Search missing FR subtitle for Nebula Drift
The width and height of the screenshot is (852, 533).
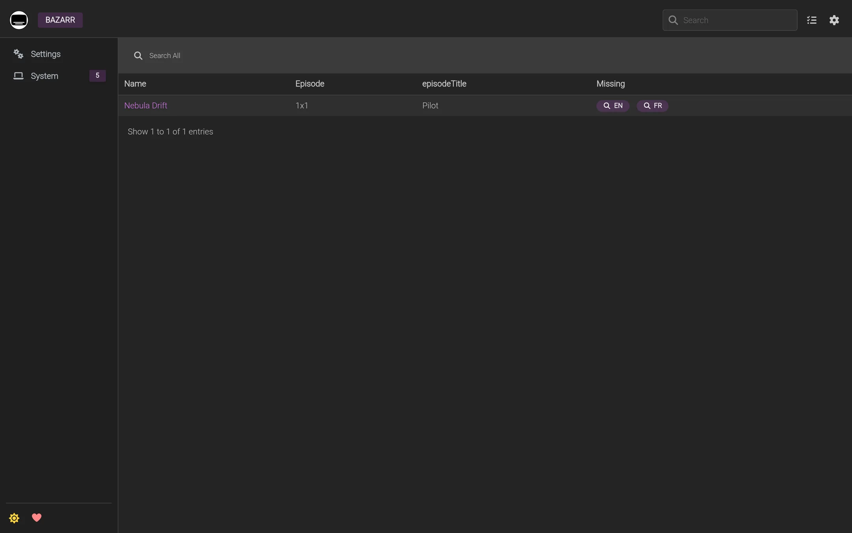pos(652,106)
